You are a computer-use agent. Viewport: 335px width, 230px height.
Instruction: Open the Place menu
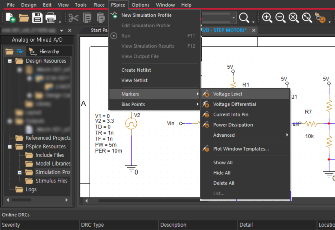pyautogui.click(x=99, y=5)
